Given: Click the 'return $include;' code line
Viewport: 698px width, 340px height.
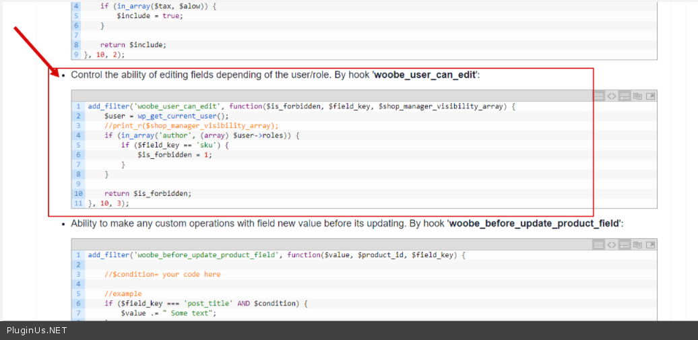Looking at the screenshot, I should [133, 45].
